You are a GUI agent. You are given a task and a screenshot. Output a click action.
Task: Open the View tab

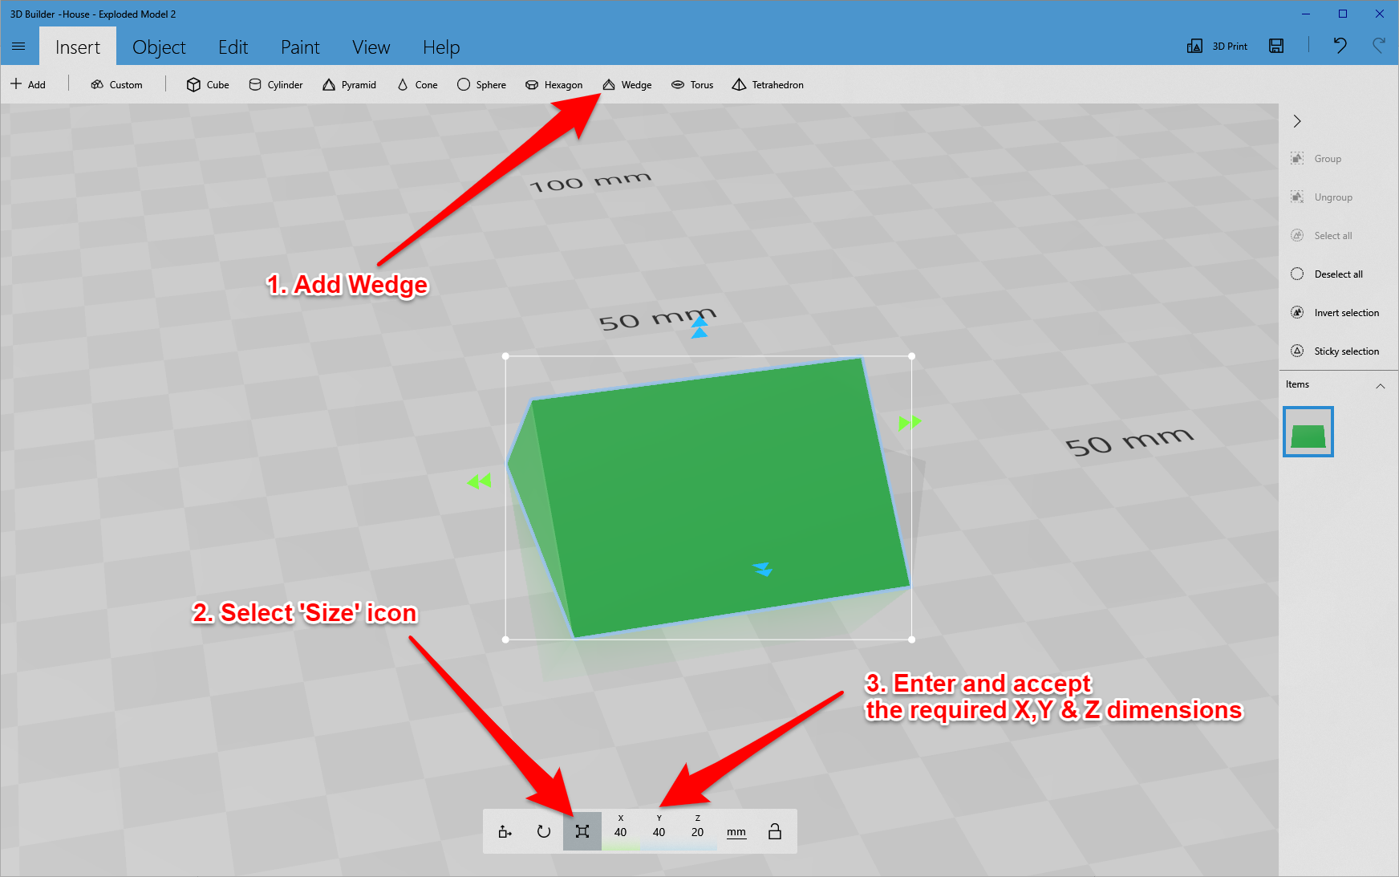(x=371, y=47)
